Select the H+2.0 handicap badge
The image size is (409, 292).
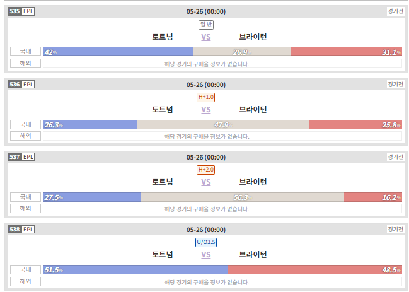[206, 170]
